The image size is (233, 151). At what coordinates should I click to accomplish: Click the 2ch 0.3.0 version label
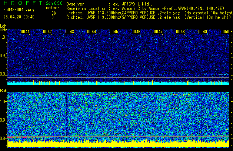point(54,3)
